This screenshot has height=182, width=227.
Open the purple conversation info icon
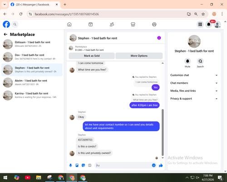[159, 38]
